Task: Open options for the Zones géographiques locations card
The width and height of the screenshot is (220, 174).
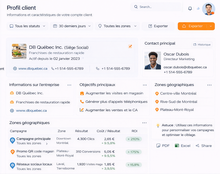Action: pyautogui.click(x=209, y=85)
